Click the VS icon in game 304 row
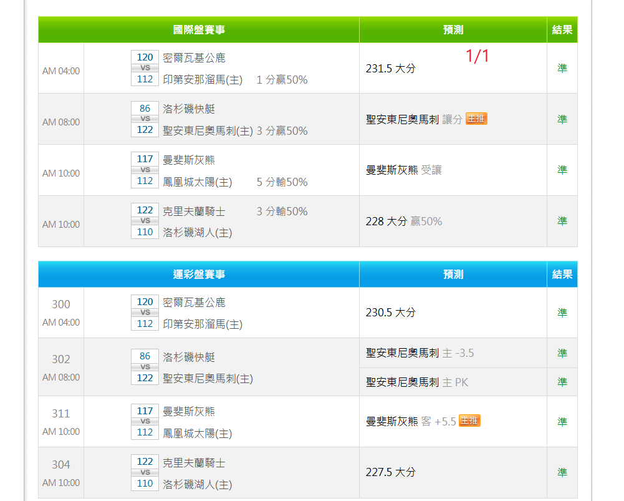 click(145, 472)
